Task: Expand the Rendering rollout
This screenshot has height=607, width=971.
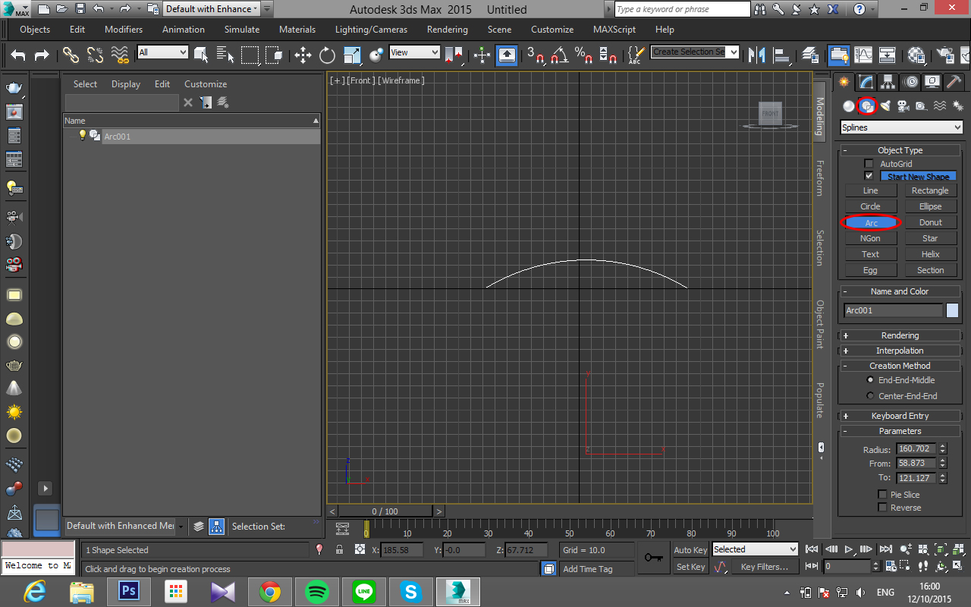Action: (x=900, y=335)
